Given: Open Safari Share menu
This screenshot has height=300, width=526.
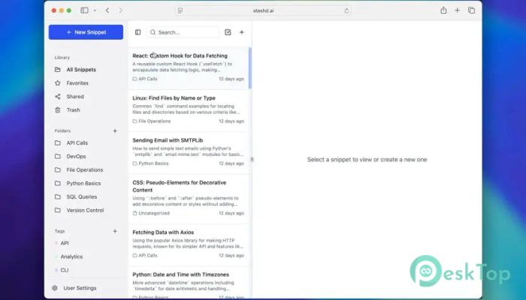Looking at the screenshot, I should tap(443, 10).
